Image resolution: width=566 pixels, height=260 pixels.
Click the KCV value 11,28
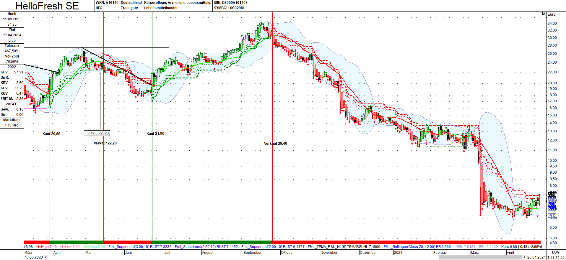[x=19, y=88]
